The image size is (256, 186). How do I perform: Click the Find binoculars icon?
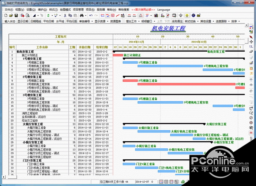pyautogui.click(x=81, y=15)
